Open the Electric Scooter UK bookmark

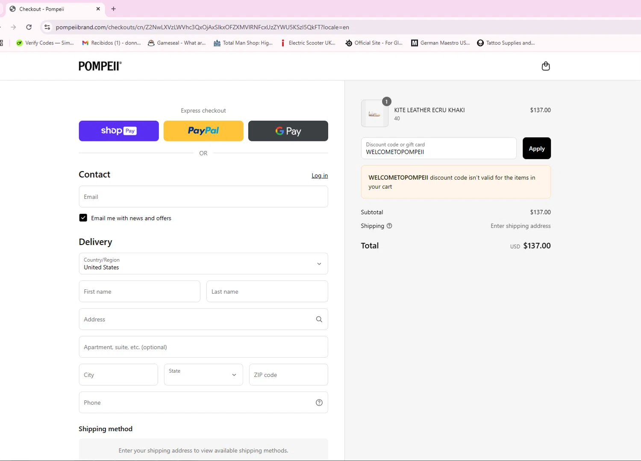308,43
